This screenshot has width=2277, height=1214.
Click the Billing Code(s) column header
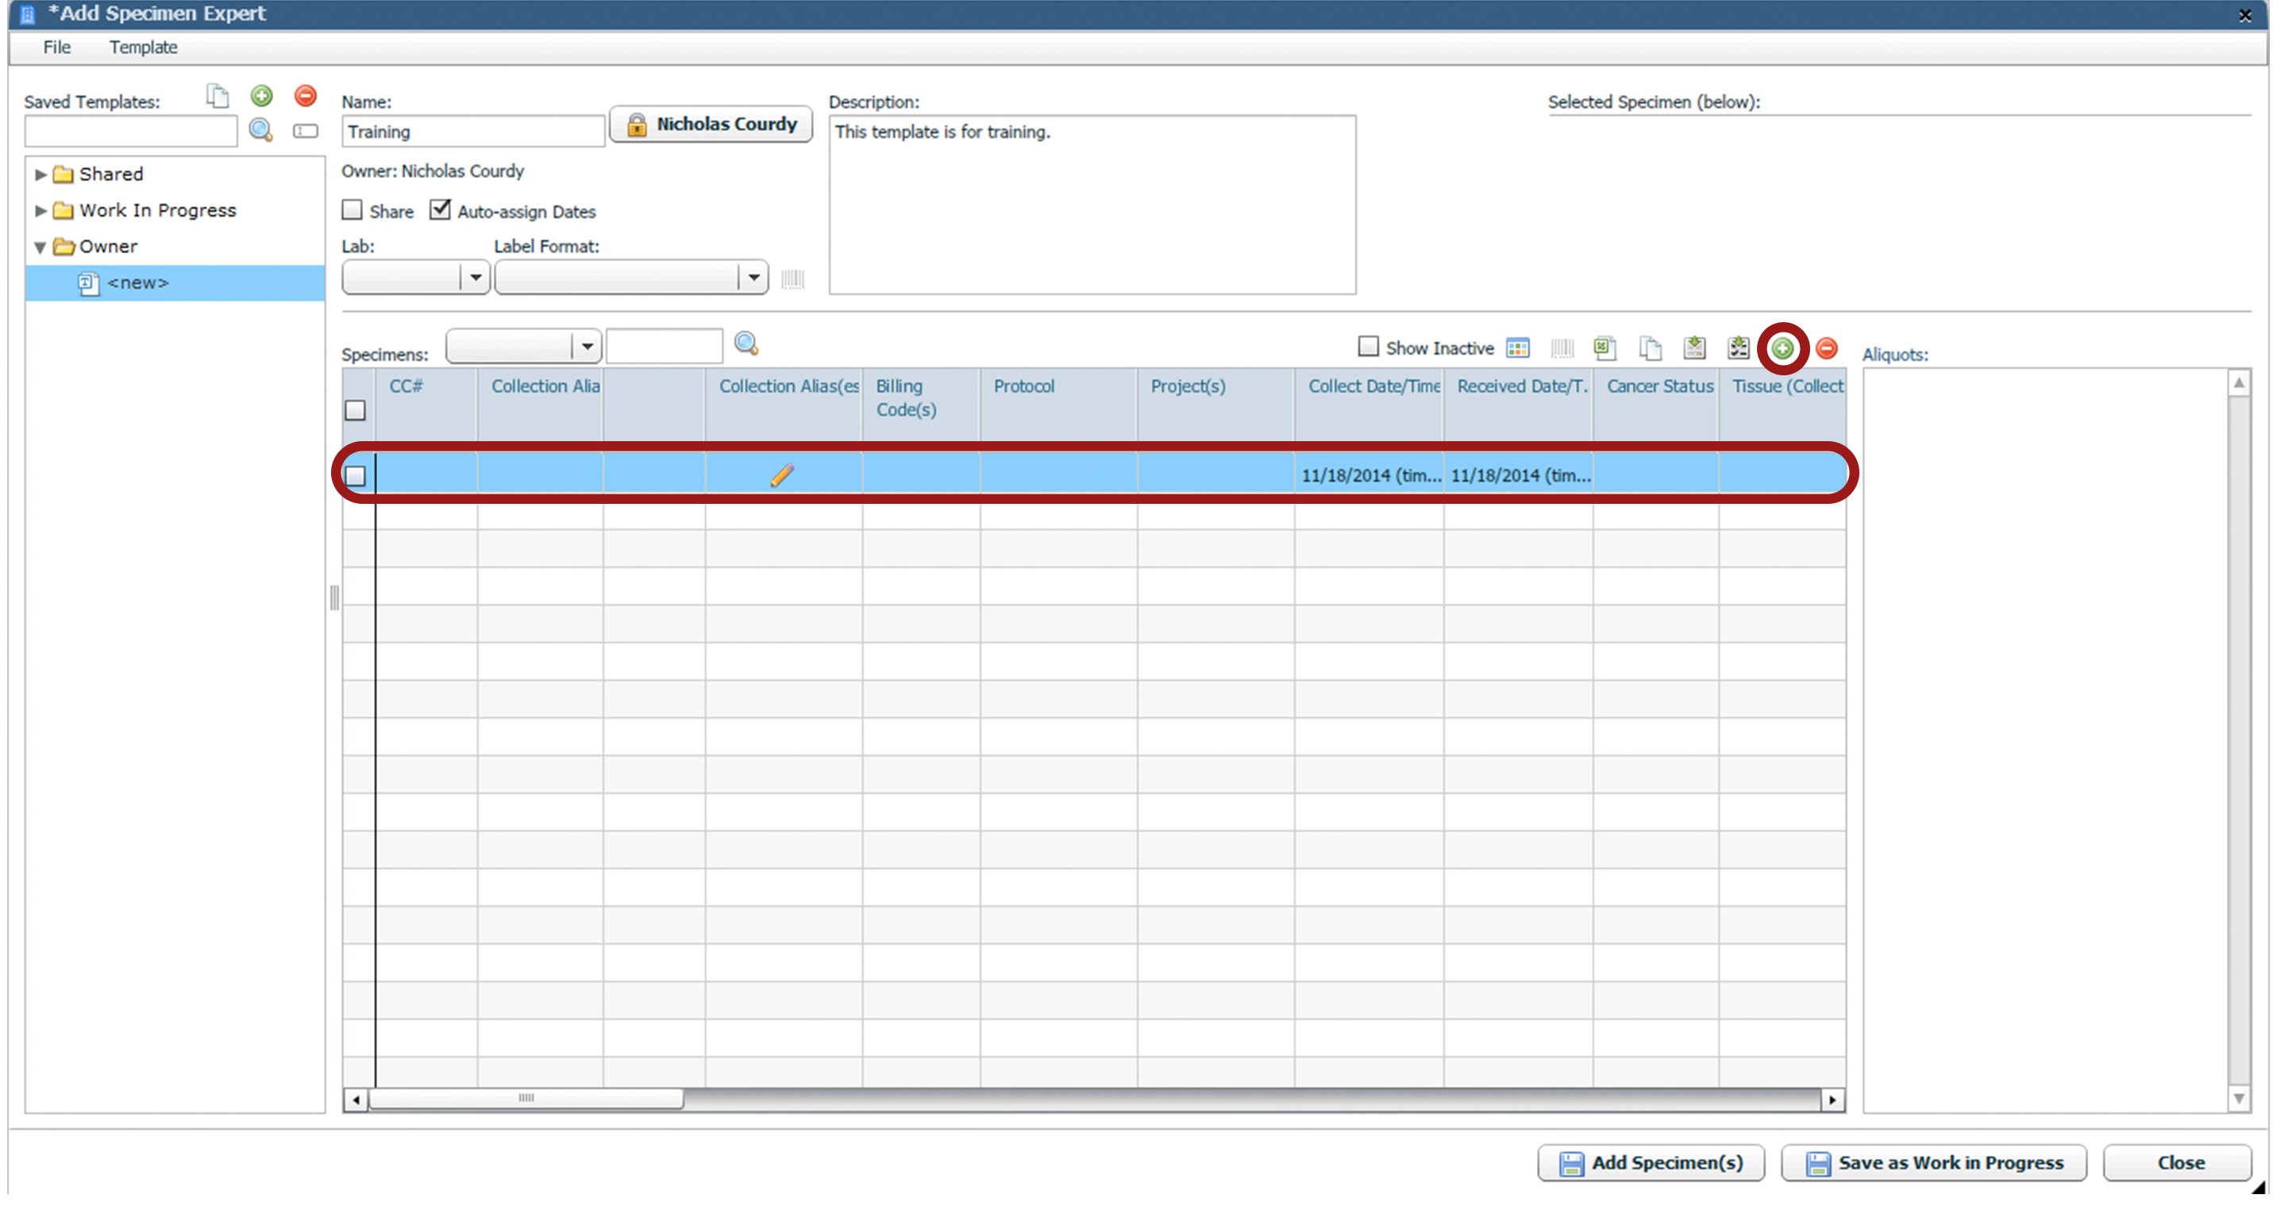coord(921,405)
